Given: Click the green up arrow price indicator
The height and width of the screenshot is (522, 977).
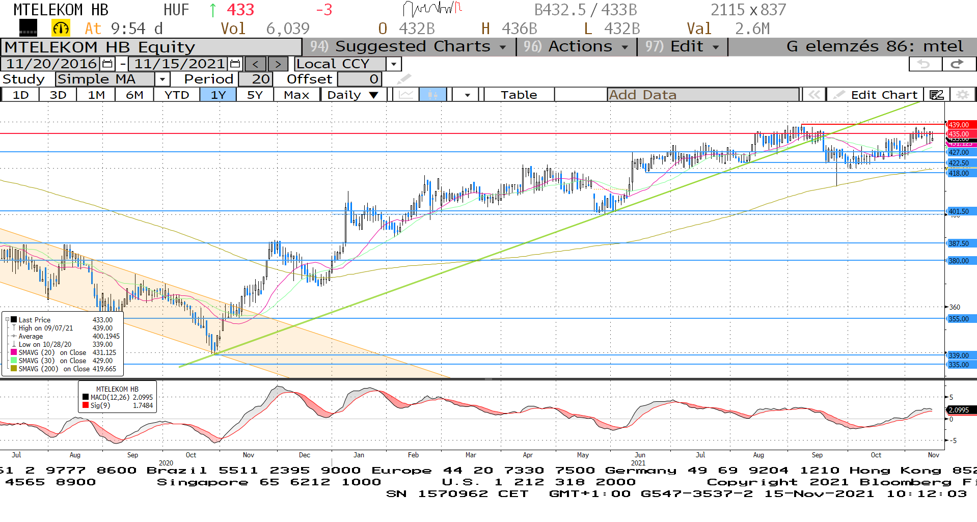Looking at the screenshot, I should (x=213, y=10).
